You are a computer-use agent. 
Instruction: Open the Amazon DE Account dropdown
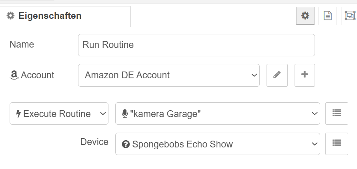[x=168, y=75]
